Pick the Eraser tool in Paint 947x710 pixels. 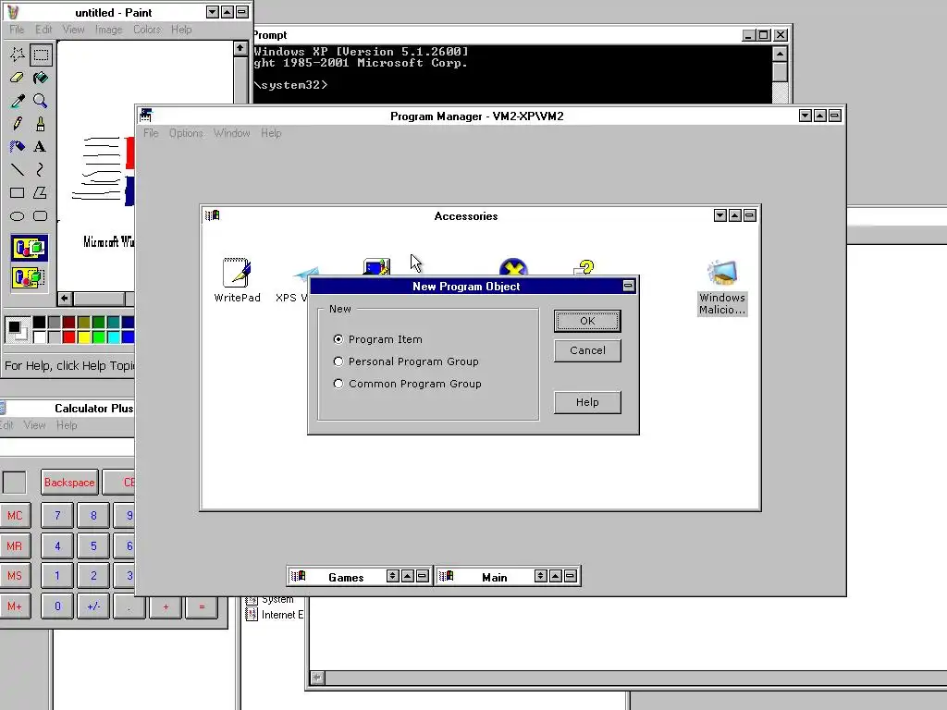pyautogui.click(x=17, y=78)
